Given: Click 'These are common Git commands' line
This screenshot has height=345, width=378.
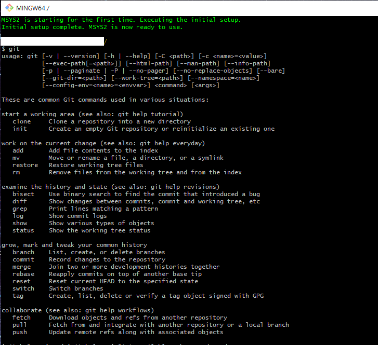Looking at the screenshot, I should coord(105,100).
